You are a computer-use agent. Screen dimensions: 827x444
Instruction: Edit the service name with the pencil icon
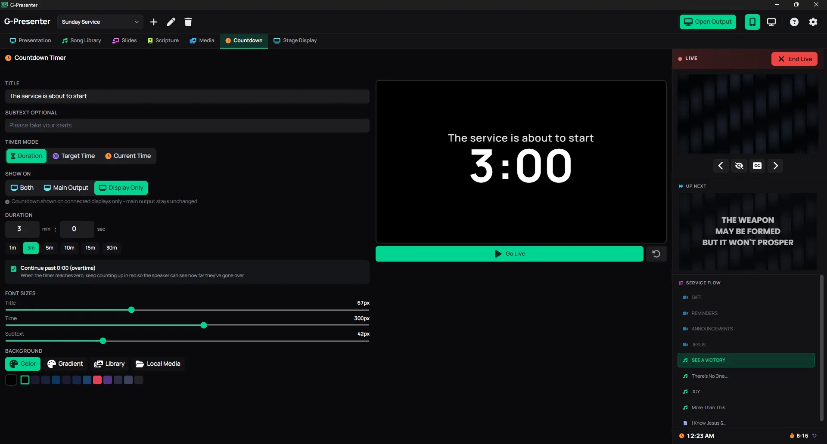pos(171,22)
